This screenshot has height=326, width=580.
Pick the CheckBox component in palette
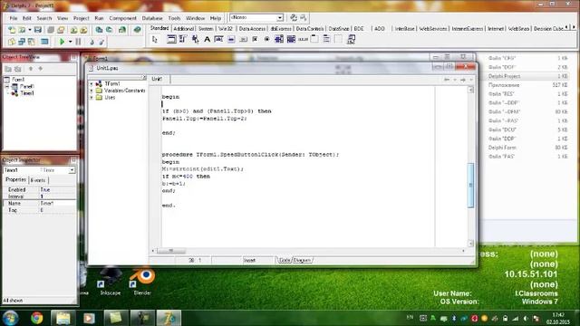(x=255, y=39)
